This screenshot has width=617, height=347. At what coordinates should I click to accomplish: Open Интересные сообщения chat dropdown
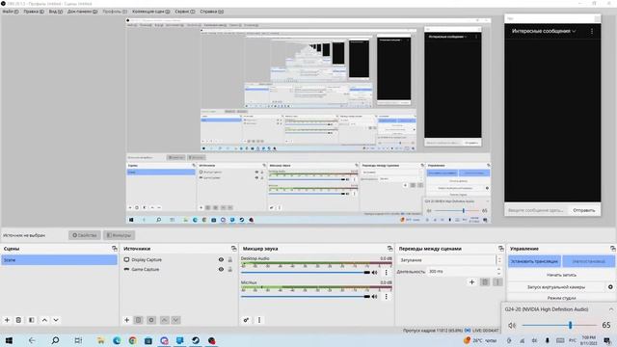pyautogui.click(x=544, y=31)
